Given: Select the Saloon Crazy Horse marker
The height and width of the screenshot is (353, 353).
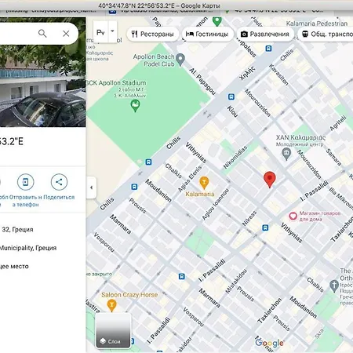Looking at the screenshot, I should click(x=111, y=305).
